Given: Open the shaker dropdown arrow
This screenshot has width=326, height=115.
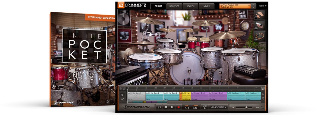Looking at the screenshot, I should pos(256,29).
